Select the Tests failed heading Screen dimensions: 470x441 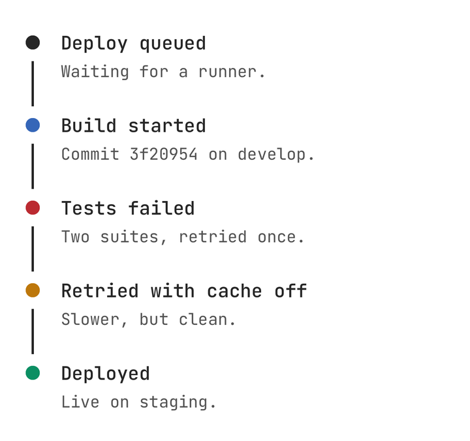pos(128,208)
